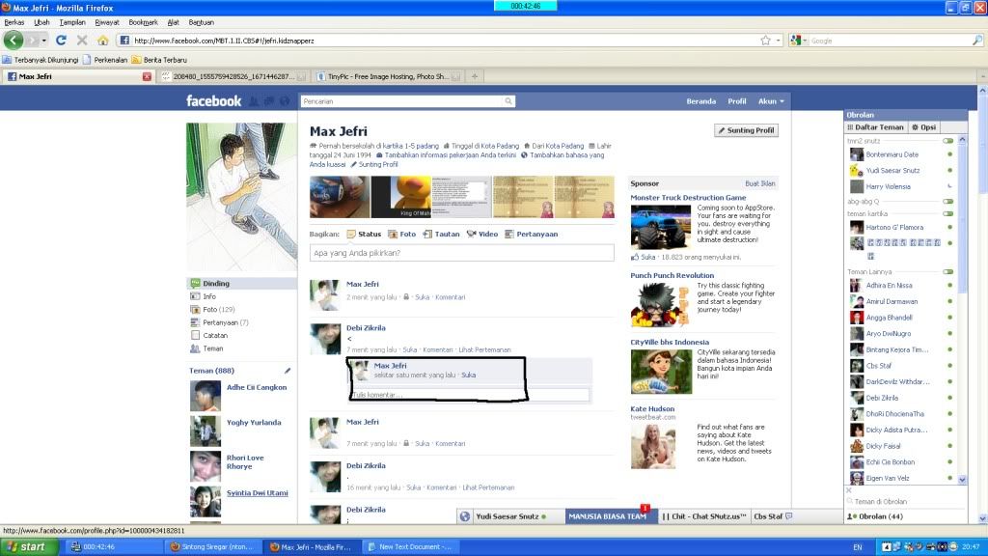The width and height of the screenshot is (988, 556).
Task: Open navigation history dropdown arrow
Action: point(44,41)
